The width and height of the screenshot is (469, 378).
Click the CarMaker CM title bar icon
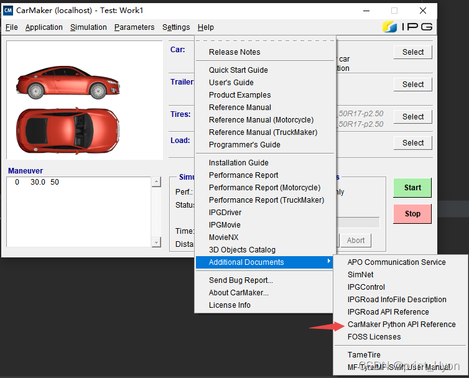tap(8, 11)
